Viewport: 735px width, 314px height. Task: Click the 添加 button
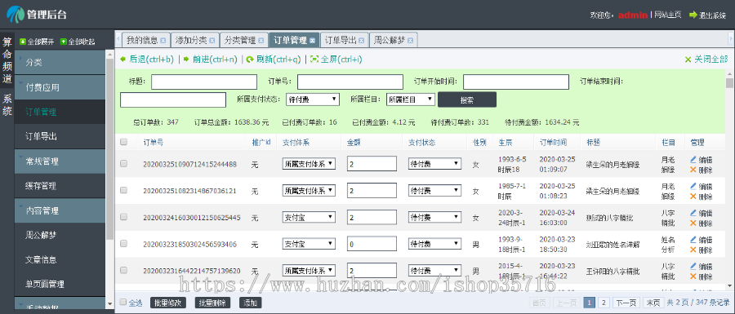[x=251, y=303]
